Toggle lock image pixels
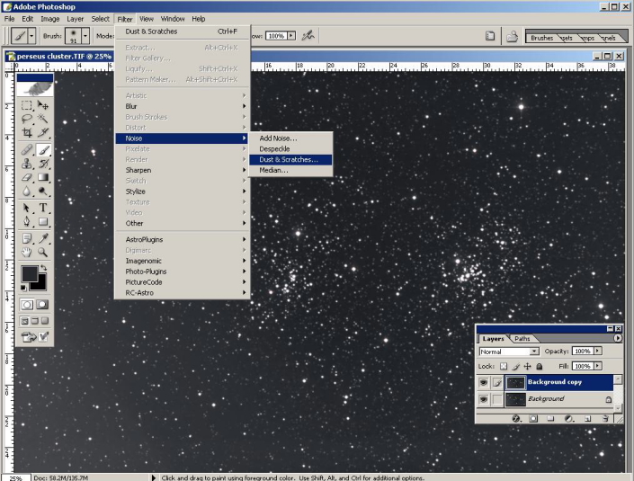The height and width of the screenshot is (481, 634). pyautogui.click(x=516, y=366)
